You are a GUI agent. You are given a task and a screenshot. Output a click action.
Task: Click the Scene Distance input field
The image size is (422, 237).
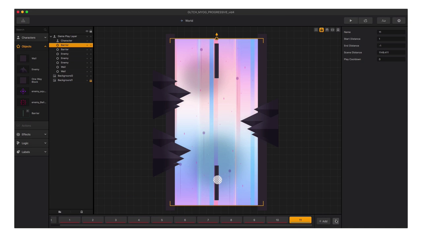(391, 52)
